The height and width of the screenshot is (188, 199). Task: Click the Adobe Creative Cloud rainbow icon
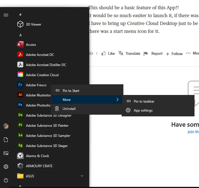[x=20, y=74]
